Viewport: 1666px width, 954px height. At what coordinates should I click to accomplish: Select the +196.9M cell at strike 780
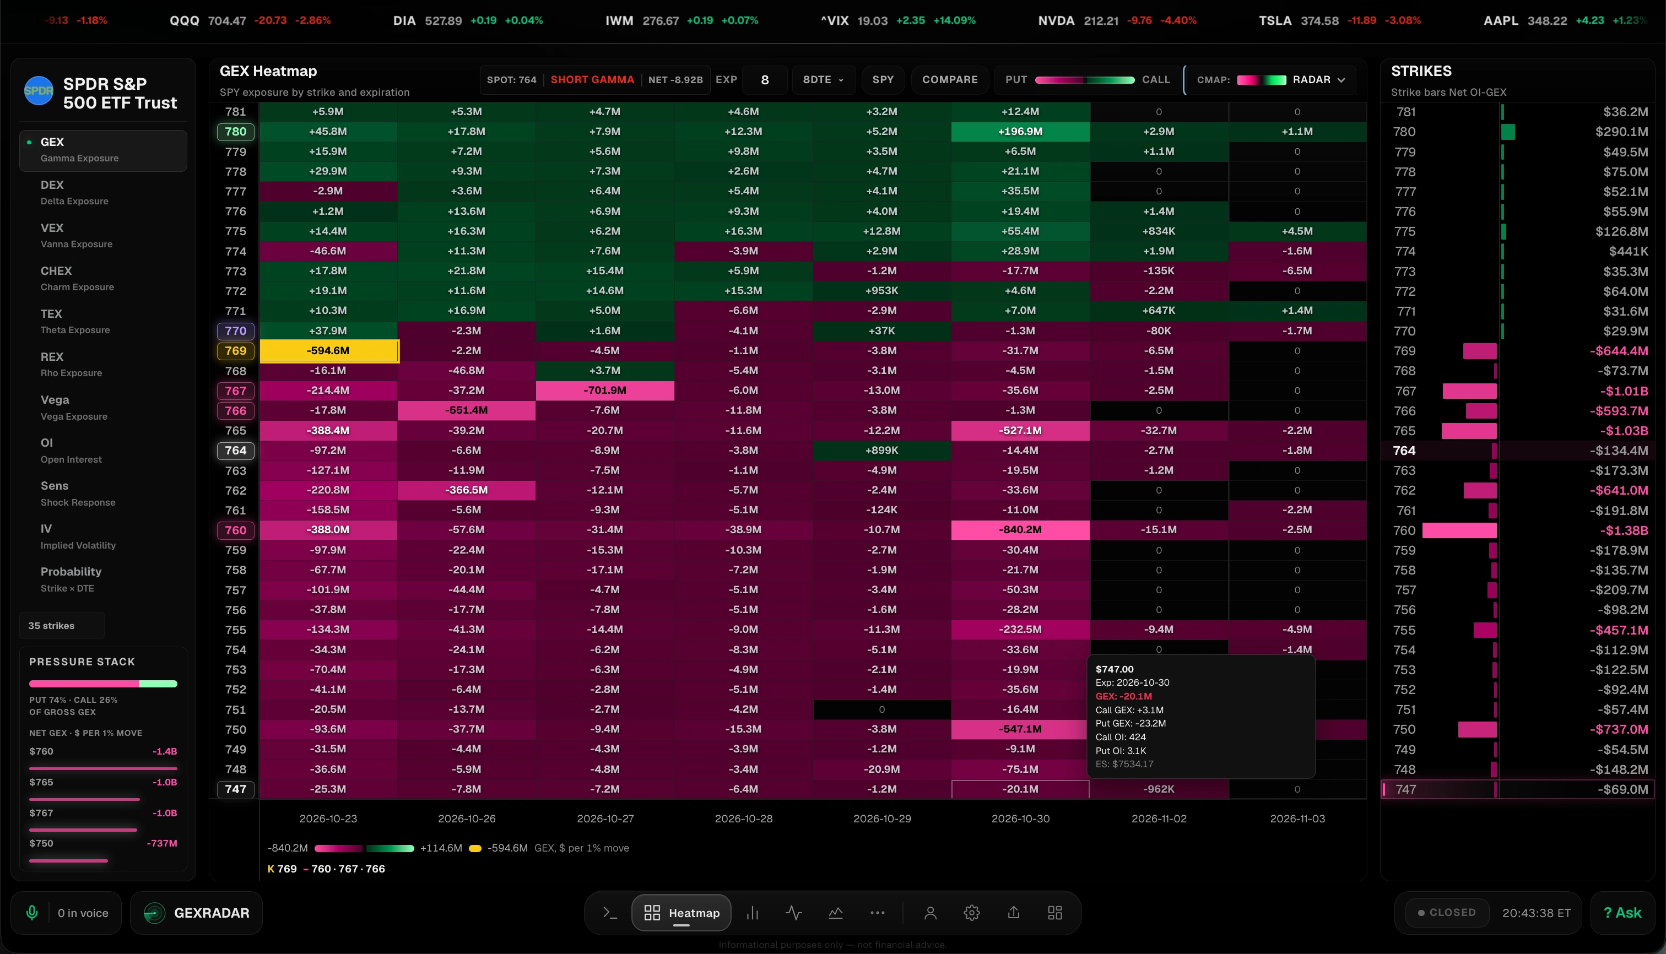[x=1020, y=132]
